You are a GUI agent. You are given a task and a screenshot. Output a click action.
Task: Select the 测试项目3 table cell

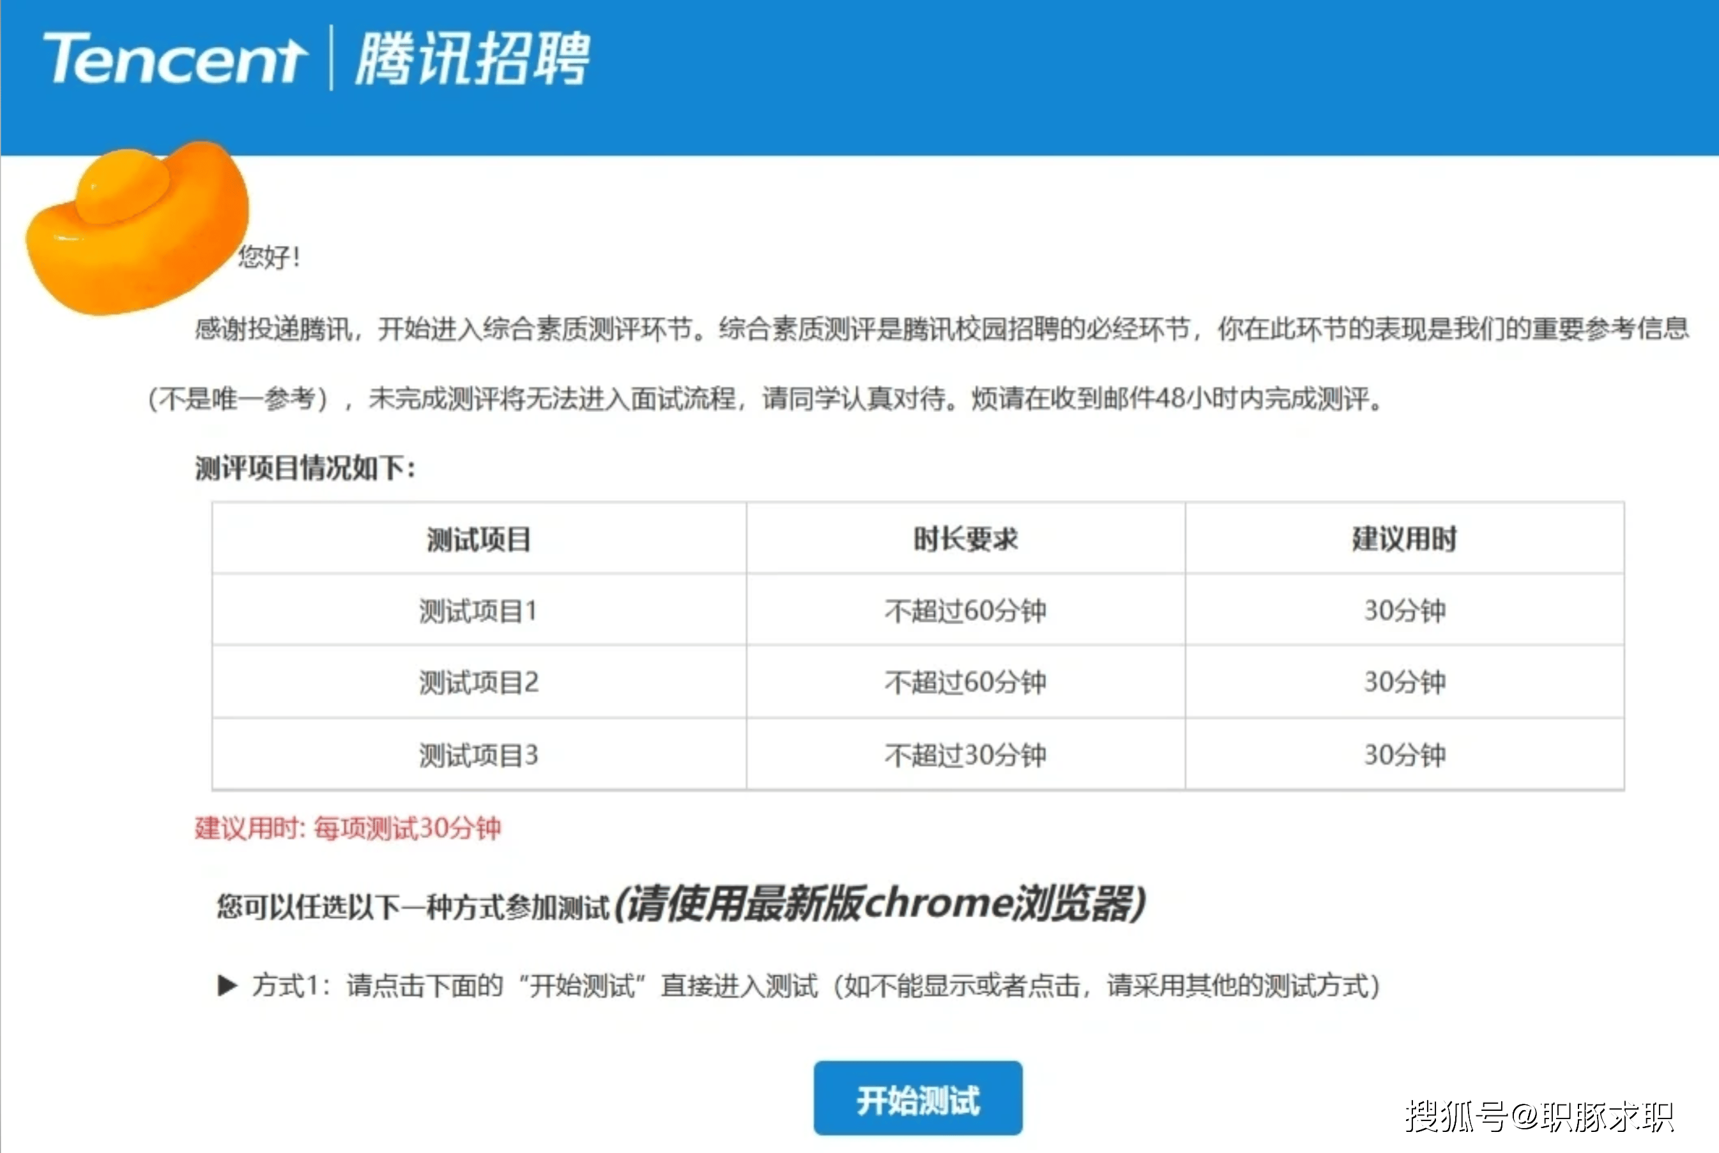click(x=478, y=755)
